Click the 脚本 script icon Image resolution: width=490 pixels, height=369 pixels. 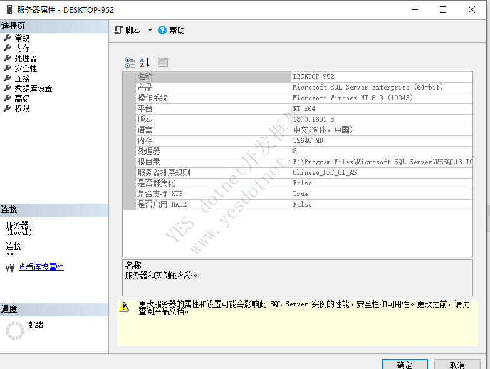pyautogui.click(x=118, y=30)
